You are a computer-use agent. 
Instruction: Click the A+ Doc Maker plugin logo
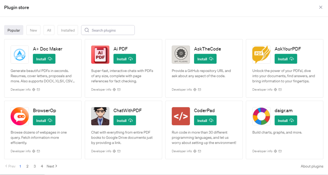20,55
